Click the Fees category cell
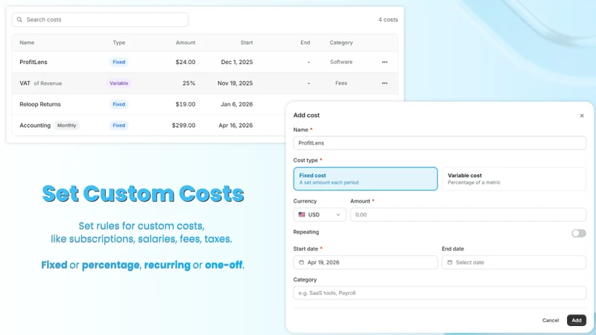Viewport: 596px width, 335px height. 341,83
